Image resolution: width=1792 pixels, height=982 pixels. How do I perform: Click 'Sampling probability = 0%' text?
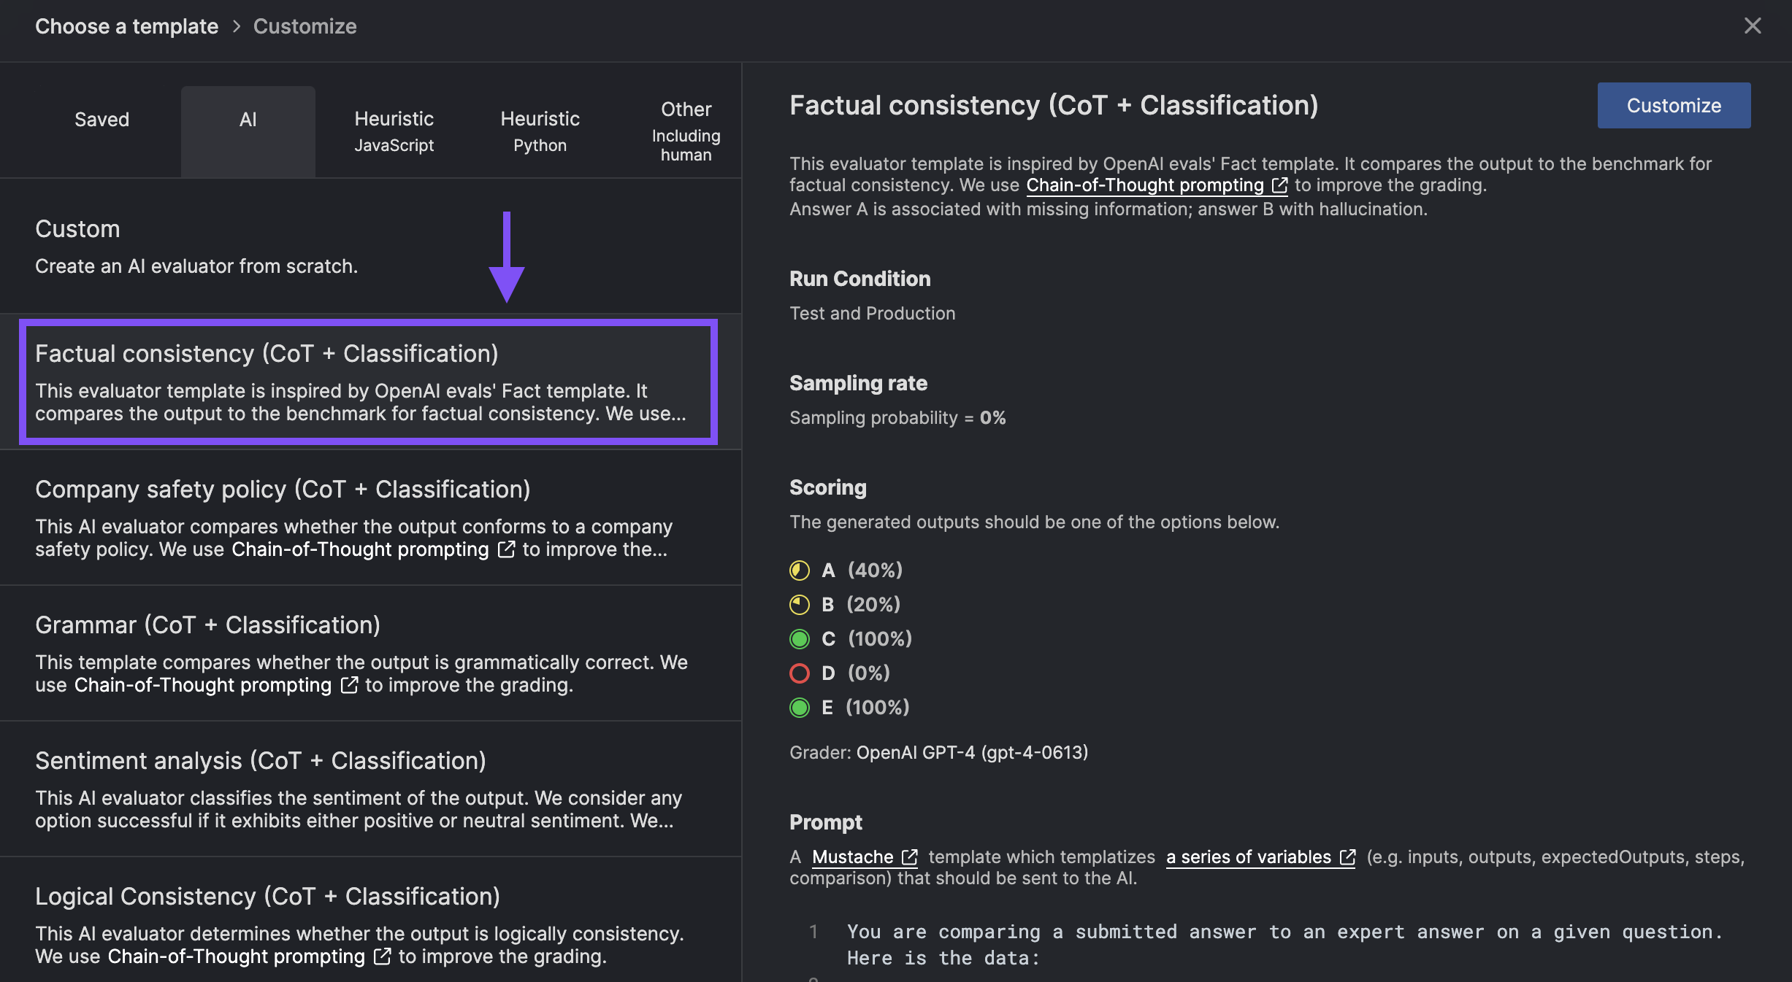click(898, 418)
